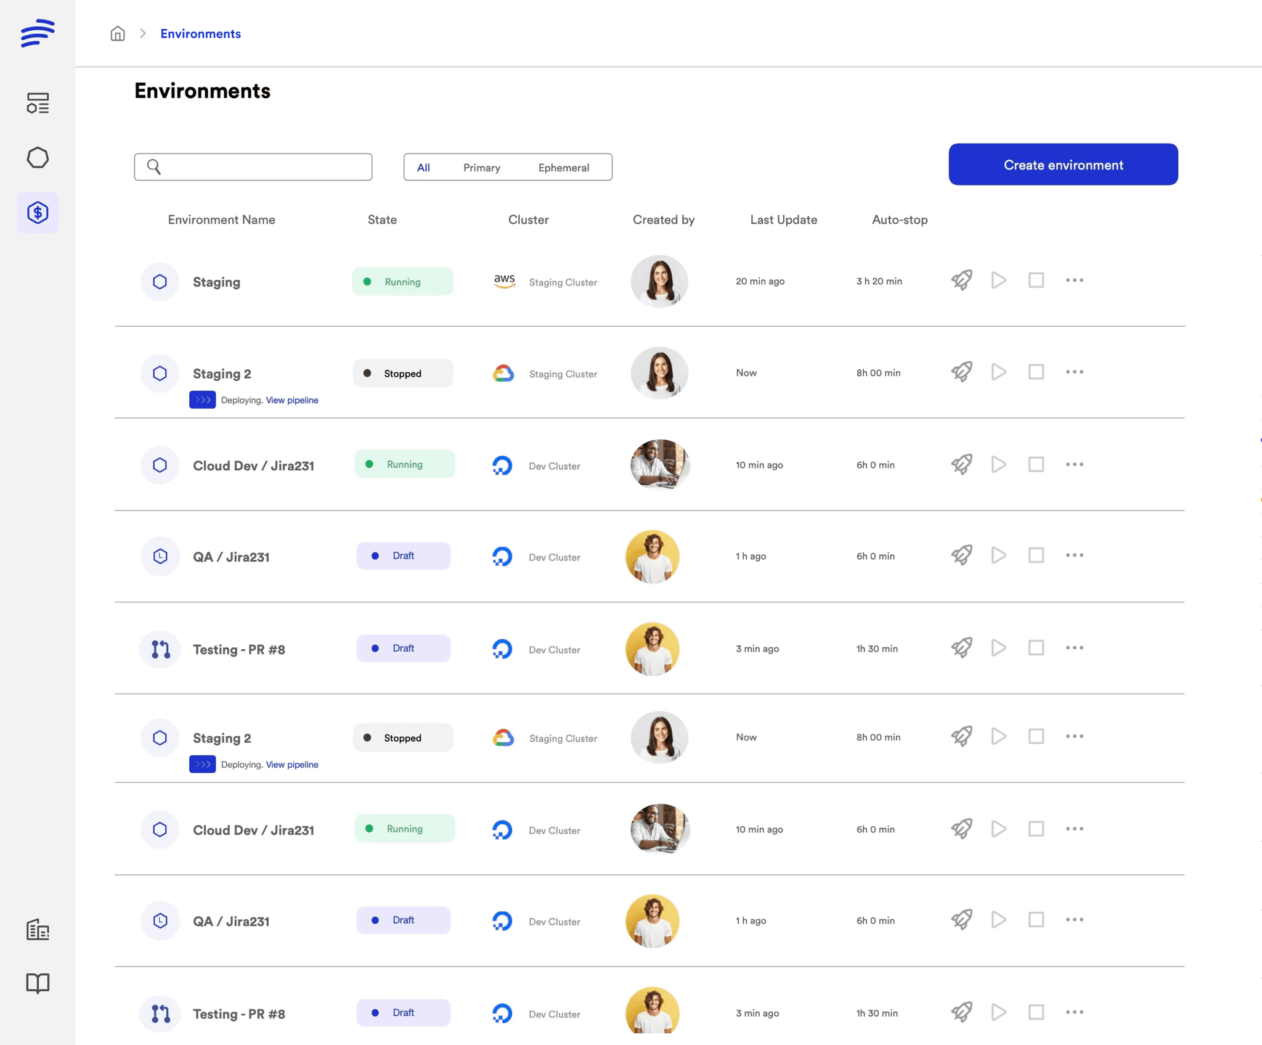Click inside the search field

click(253, 166)
